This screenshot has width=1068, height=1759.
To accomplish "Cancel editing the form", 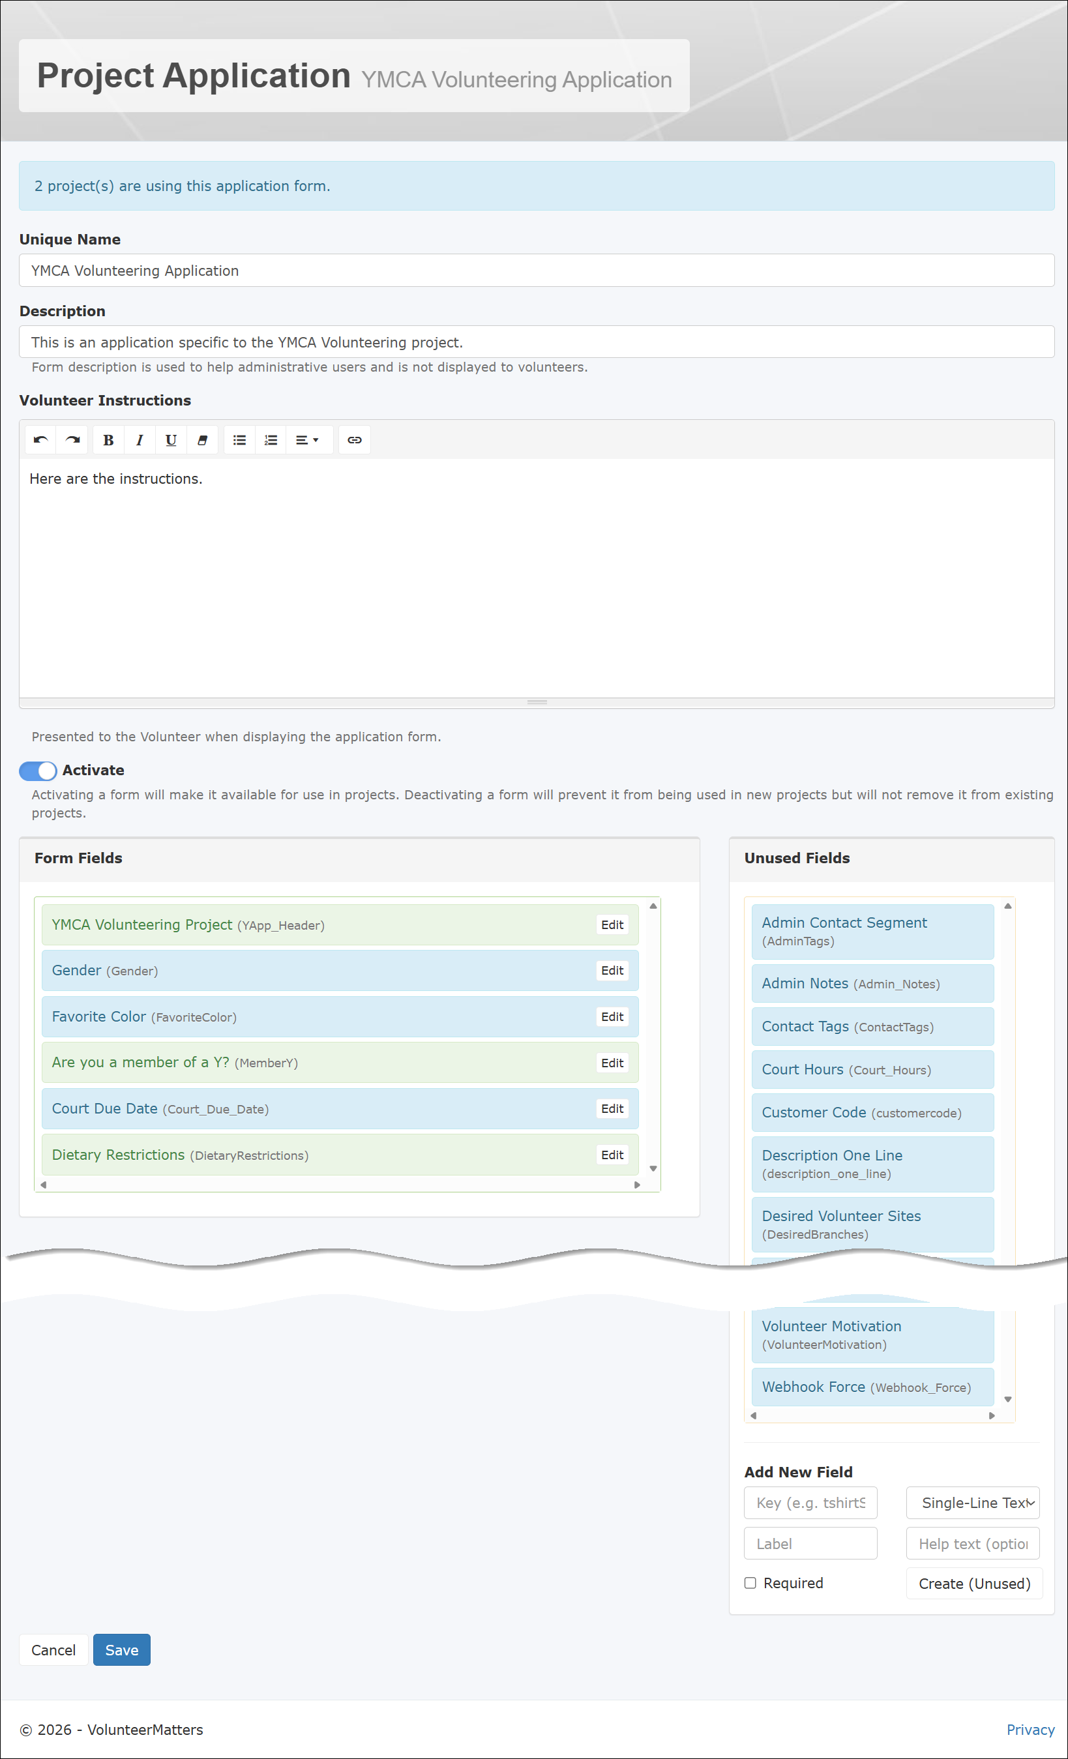I will pos(53,1649).
